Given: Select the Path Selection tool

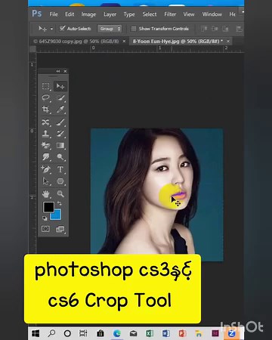Looking at the screenshot, I should click(x=45, y=181).
